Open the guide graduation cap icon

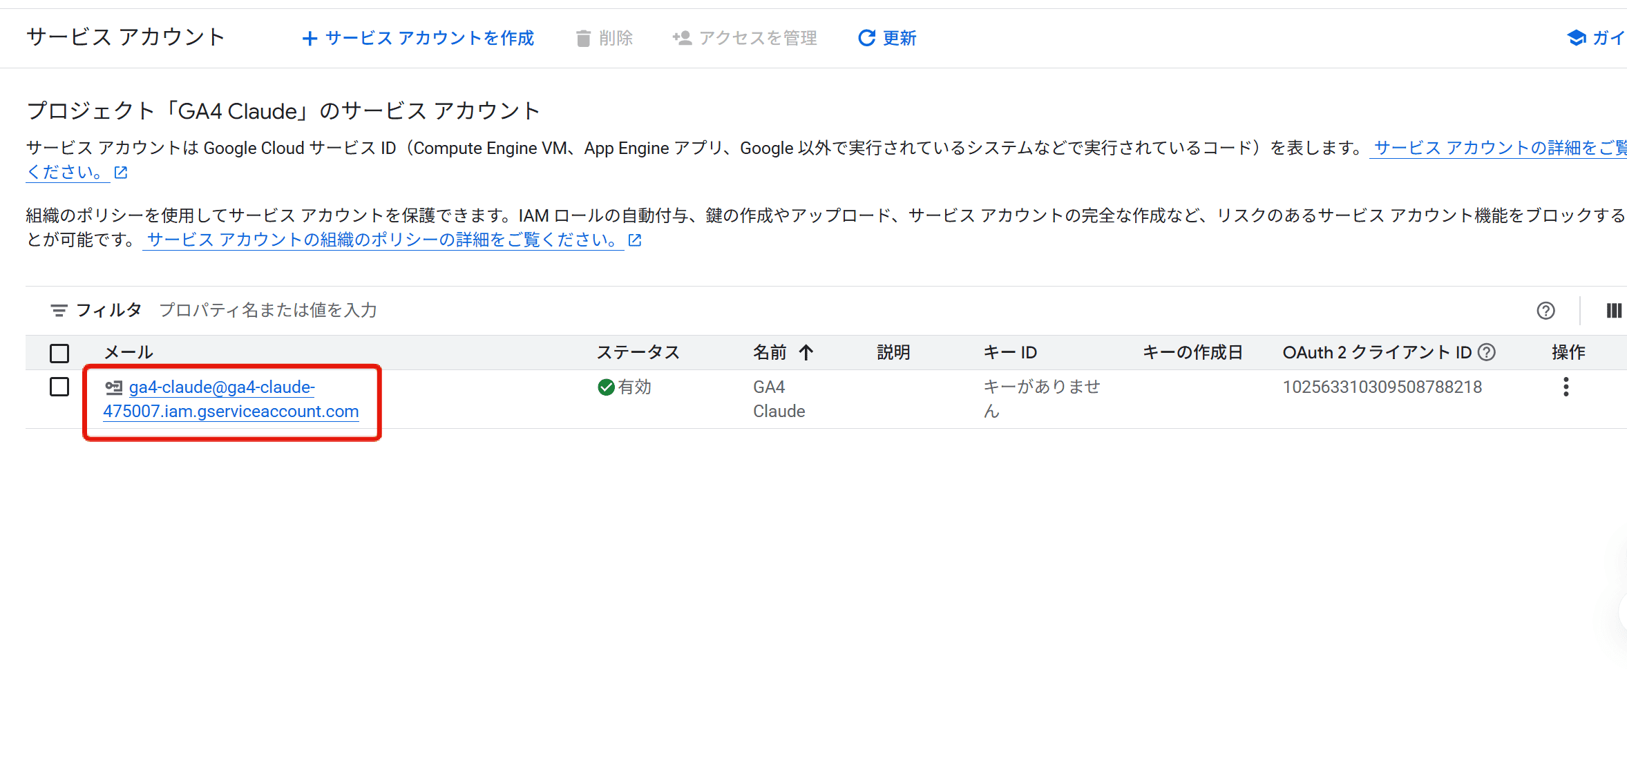[1577, 39]
